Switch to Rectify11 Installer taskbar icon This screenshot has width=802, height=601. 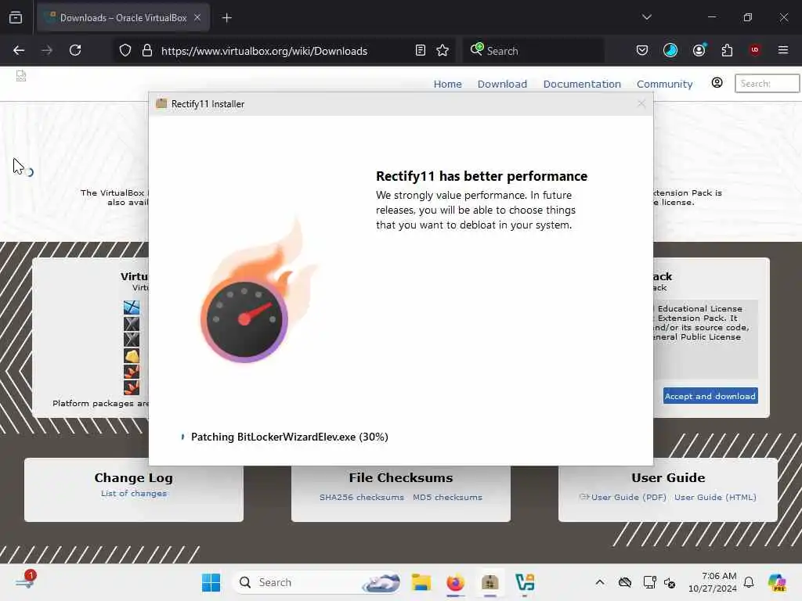[x=490, y=582]
